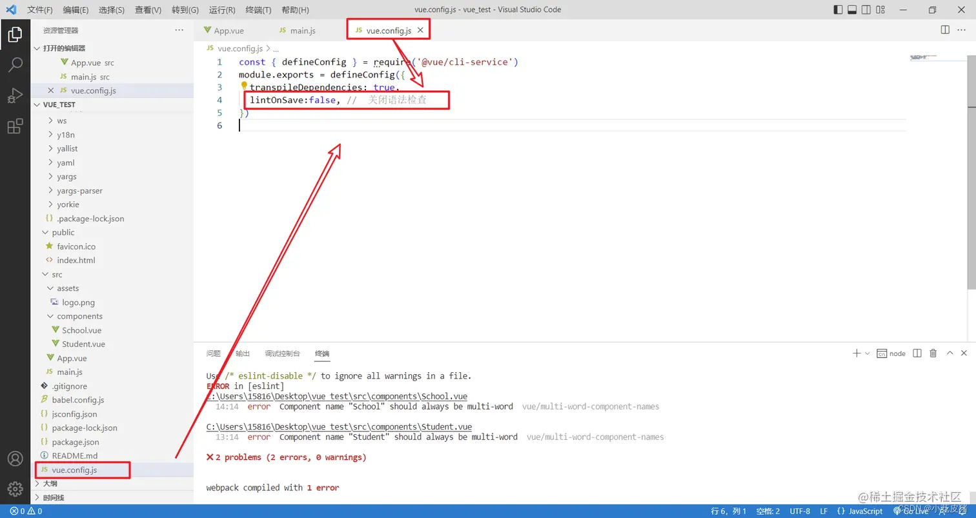Open the Student.vue error path link
Screen dimensions: 976x518
[339, 427]
